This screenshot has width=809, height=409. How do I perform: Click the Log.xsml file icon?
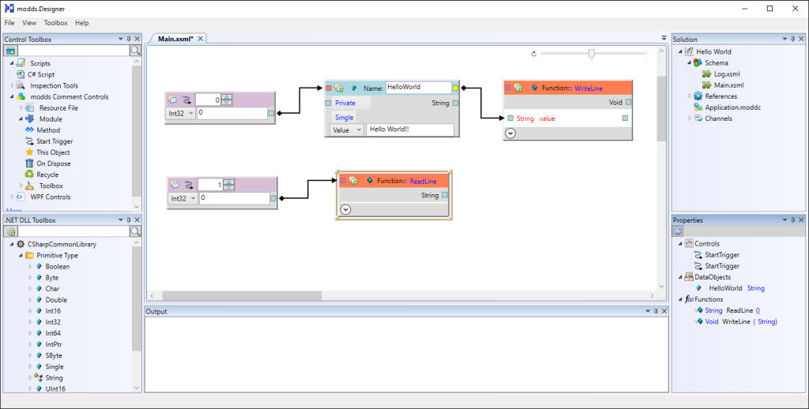coord(706,73)
